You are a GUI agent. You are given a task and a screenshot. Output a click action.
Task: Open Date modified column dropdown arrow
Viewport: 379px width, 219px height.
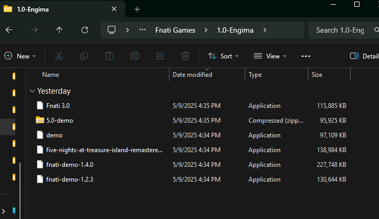coord(207,69)
